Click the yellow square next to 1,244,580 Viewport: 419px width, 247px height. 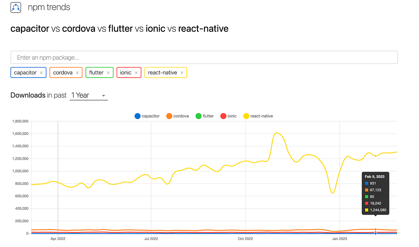367,210
